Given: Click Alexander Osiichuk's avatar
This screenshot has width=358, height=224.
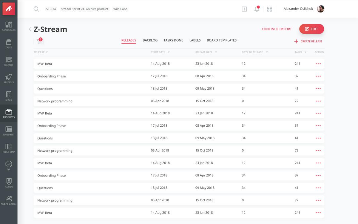Looking at the screenshot, I should (320, 9).
